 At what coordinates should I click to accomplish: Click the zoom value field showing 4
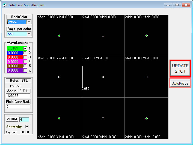pos(24,119)
